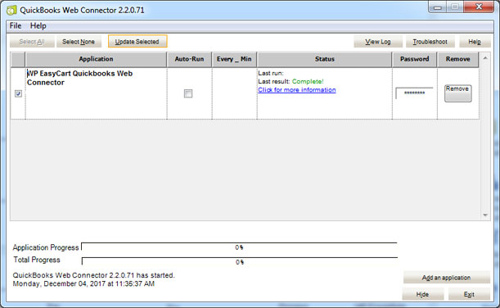Open the File menu
The width and height of the screenshot is (500, 308).
point(16,26)
